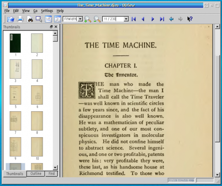The height and width of the screenshot is (186, 222).
Task: Select page 10 thumbnail
Action: click(37, 147)
